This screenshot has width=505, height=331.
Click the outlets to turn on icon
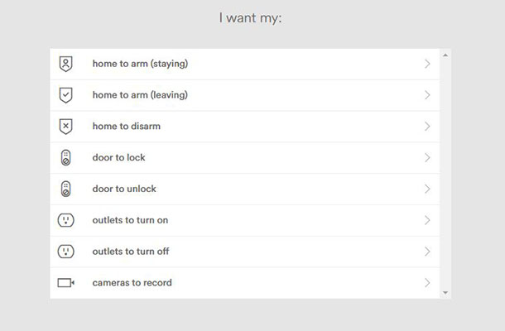[65, 220]
